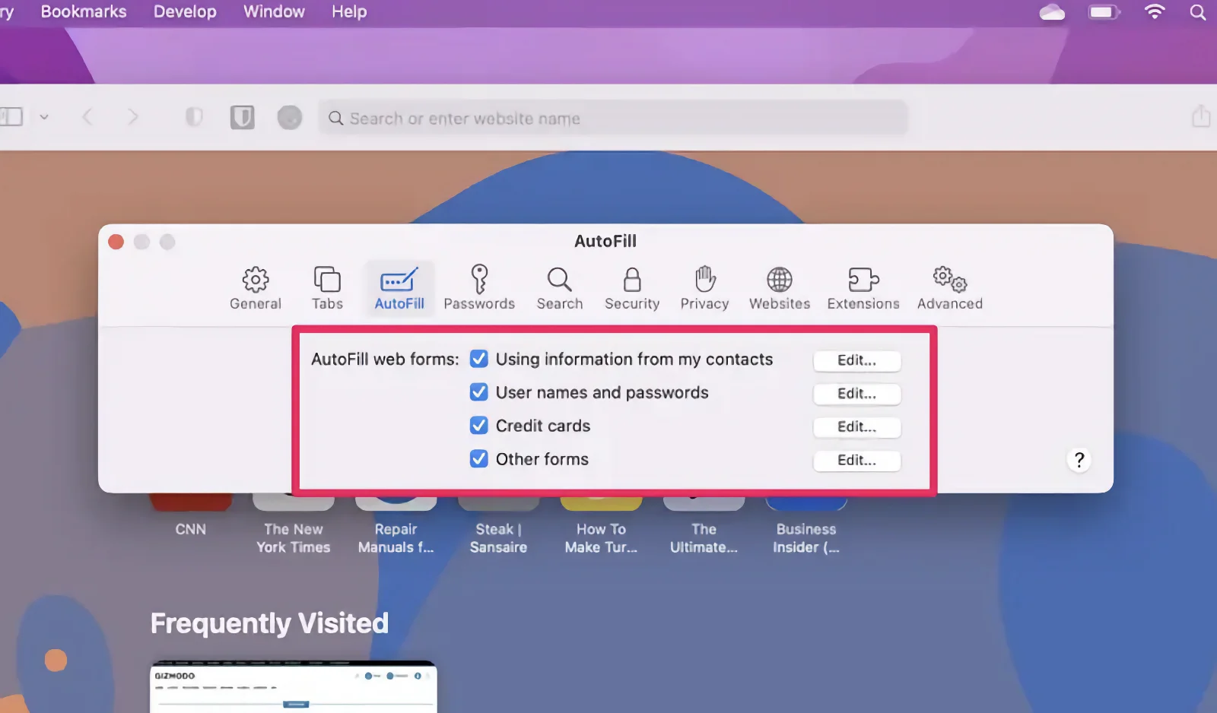
Task: Click Edit for user names and passwords
Action: coord(857,394)
